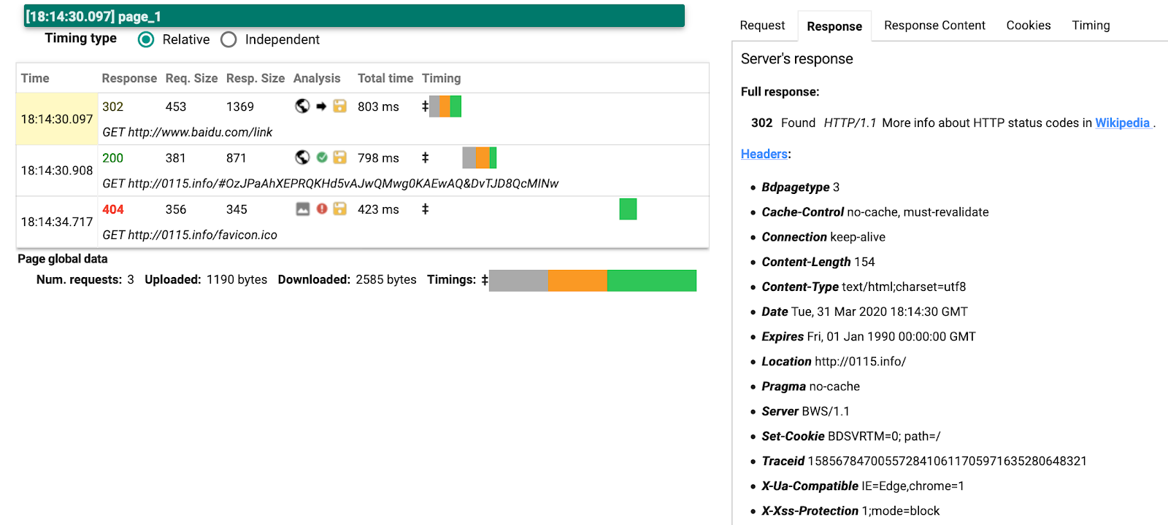Click the save icon in the 200 row
The width and height of the screenshot is (1168, 525).
click(340, 157)
